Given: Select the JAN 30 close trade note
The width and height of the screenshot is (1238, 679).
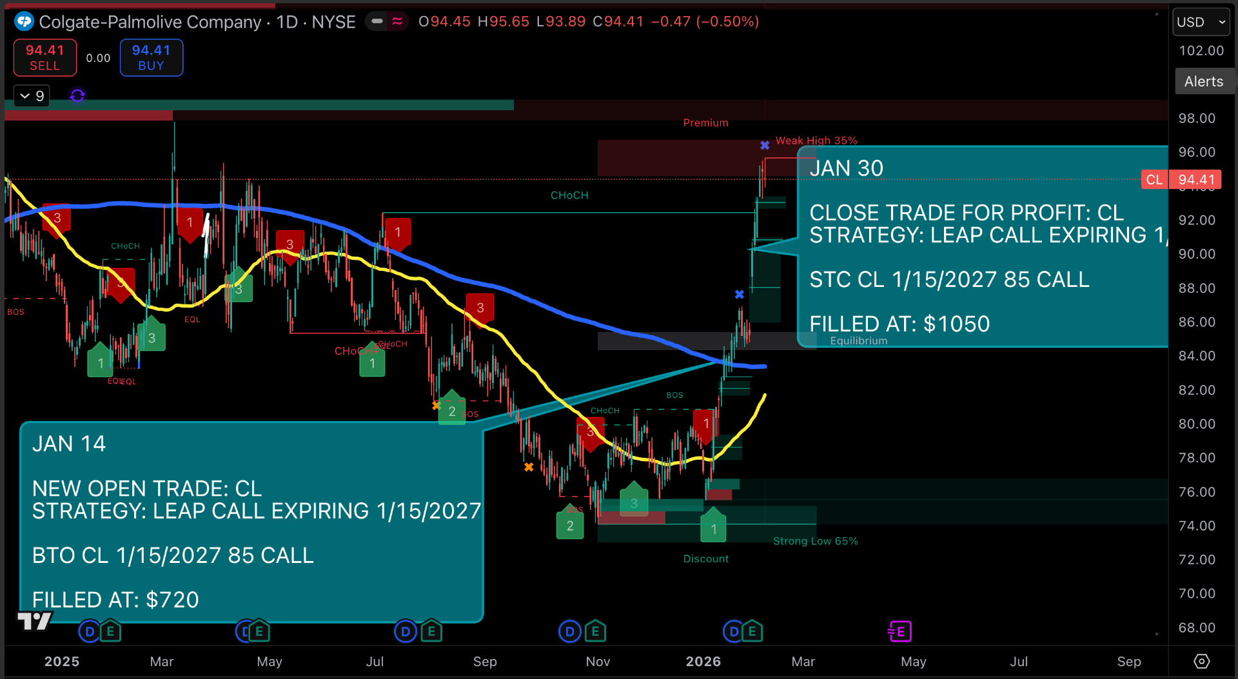Looking at the screenshot, I should tap(983, 246).
